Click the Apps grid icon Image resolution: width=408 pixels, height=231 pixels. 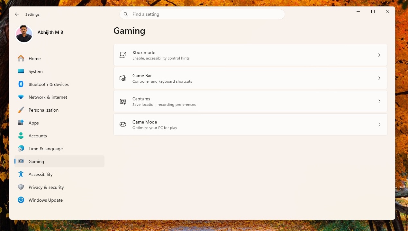click(21, 123)
